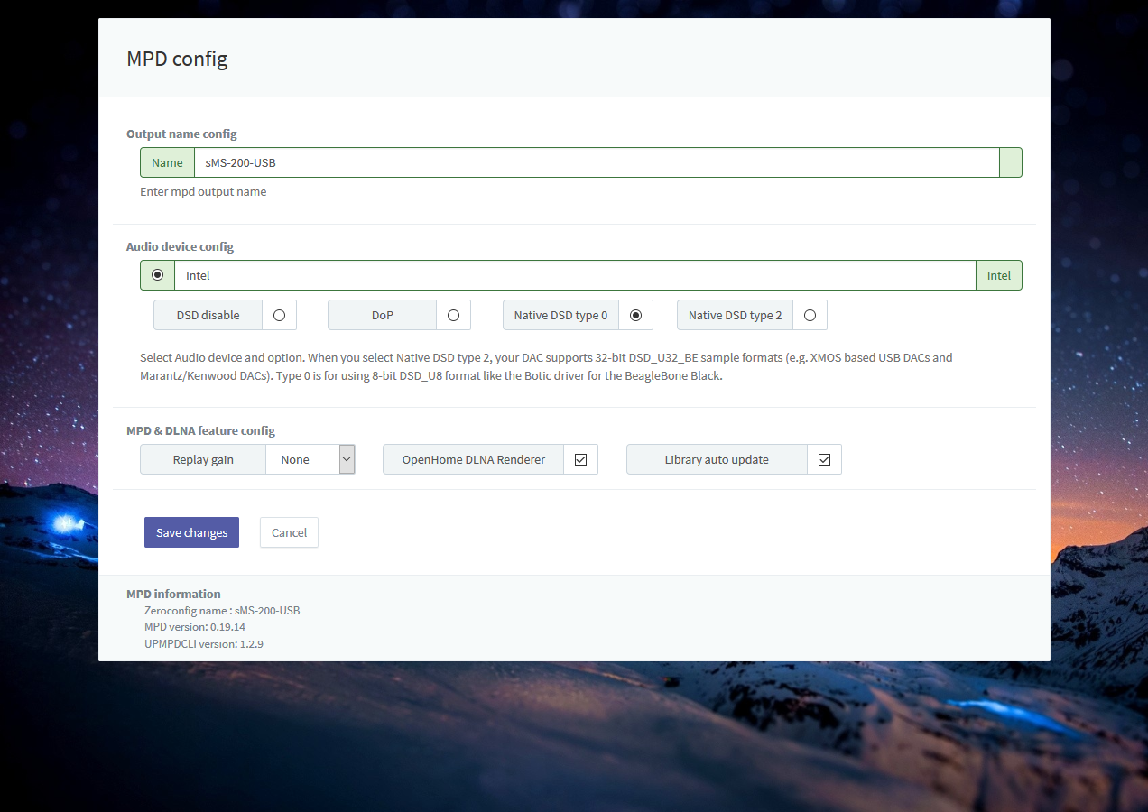Click the Intel audio device text field
Image resolution: width=1148 pixels, height=812 pixels.
click(574, 275)
